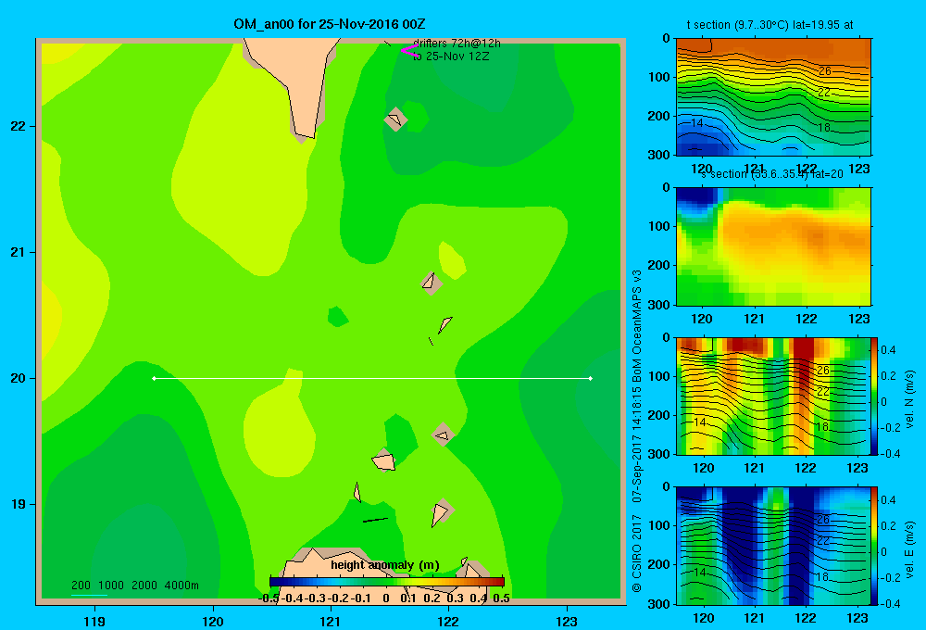The image size is (926, 630).
Task: Click the height anomaly (m) label
Action: tap(385, 565)
